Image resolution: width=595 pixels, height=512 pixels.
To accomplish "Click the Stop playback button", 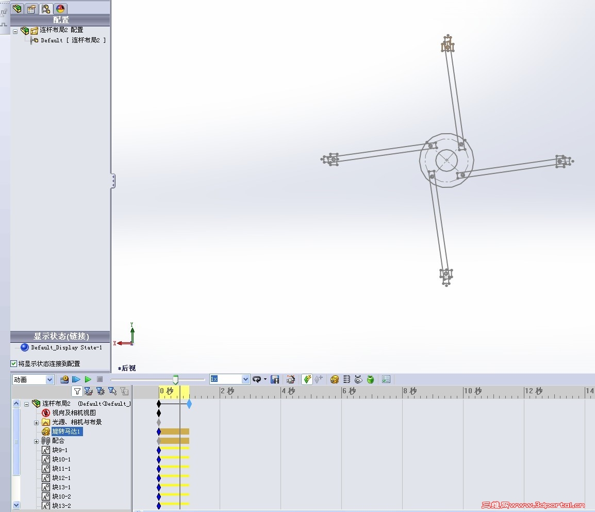I will pos(100,379).
